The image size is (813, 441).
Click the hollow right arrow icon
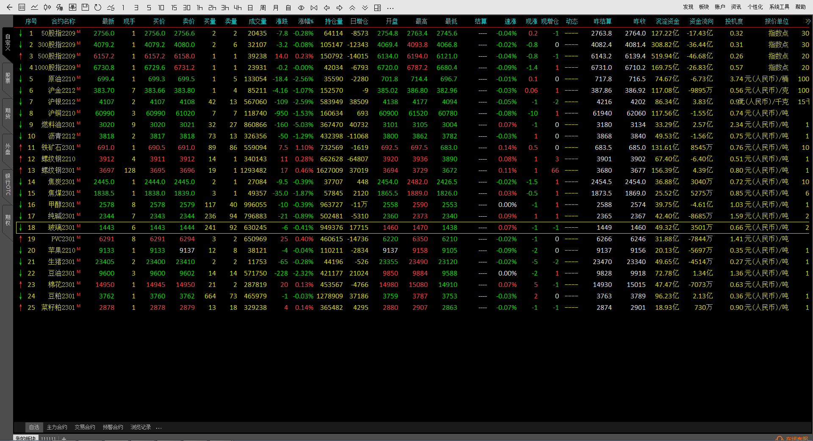340,8
